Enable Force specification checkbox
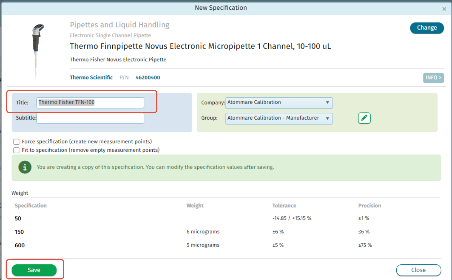The image size is (452, 280). [16, 142]
